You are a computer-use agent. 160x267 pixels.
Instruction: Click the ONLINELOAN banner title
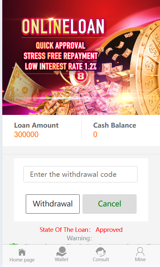[63, 27]
